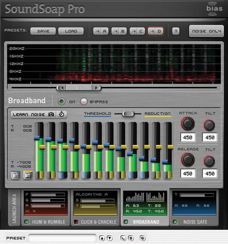Click the L button in preset bar
The height and width of the screenshot is (244, 228).
click(x=123, y=238)
